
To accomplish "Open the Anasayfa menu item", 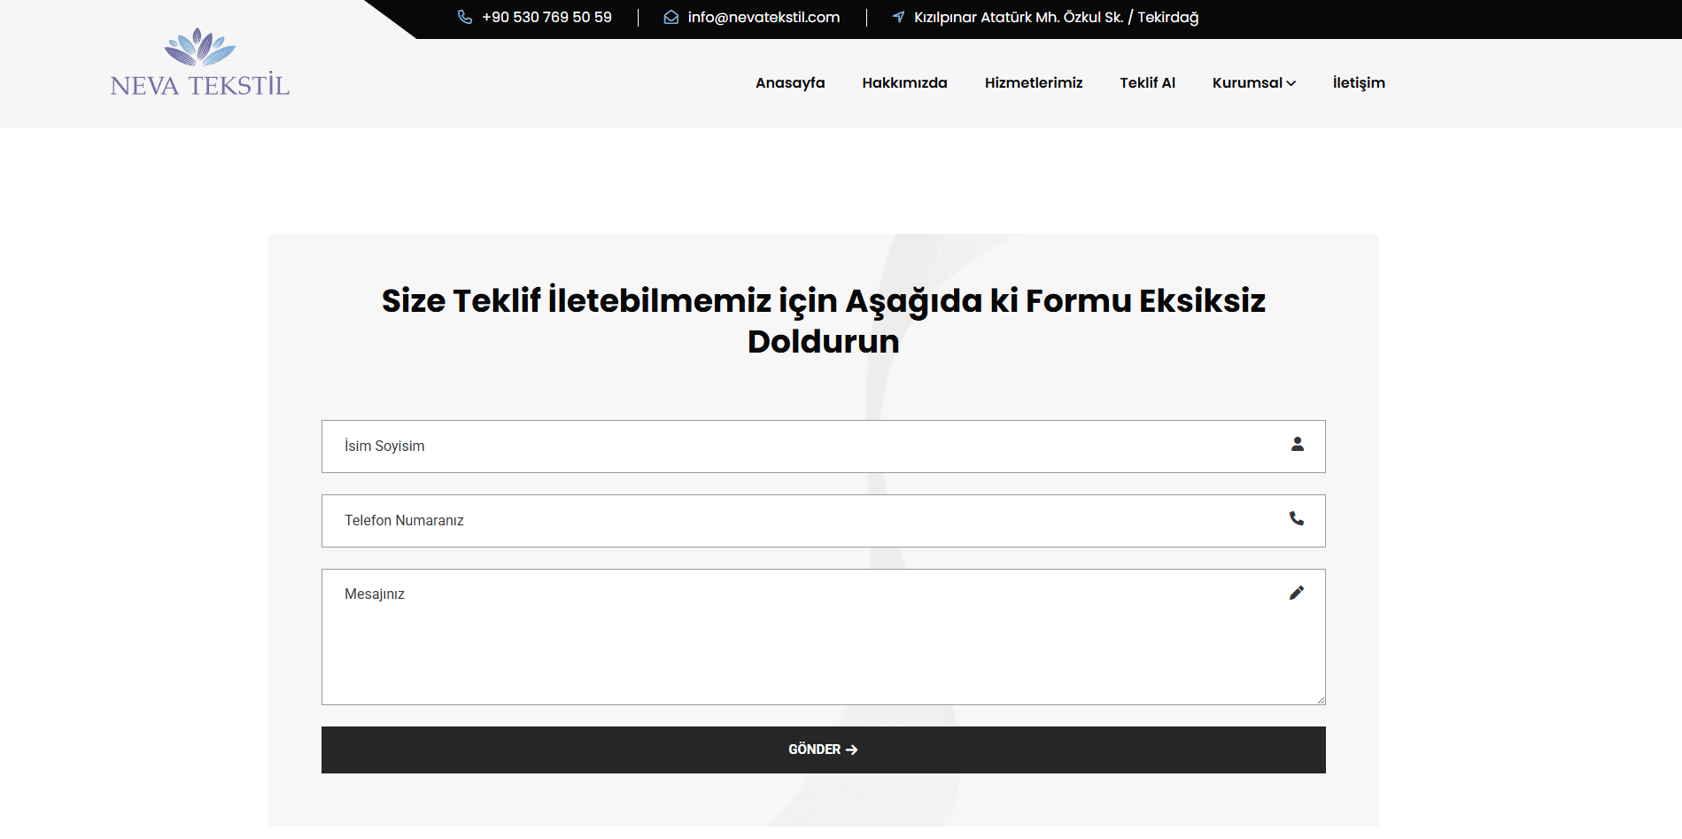I will click(790, 82).
